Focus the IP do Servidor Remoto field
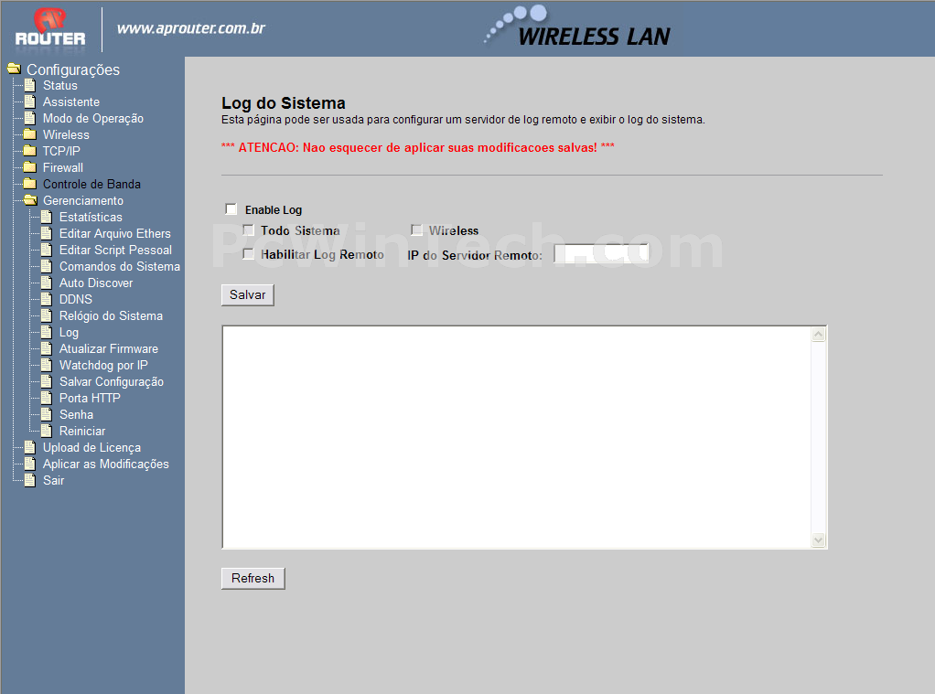The height and width of the screenshot is (694, 935). click(601, 254)
